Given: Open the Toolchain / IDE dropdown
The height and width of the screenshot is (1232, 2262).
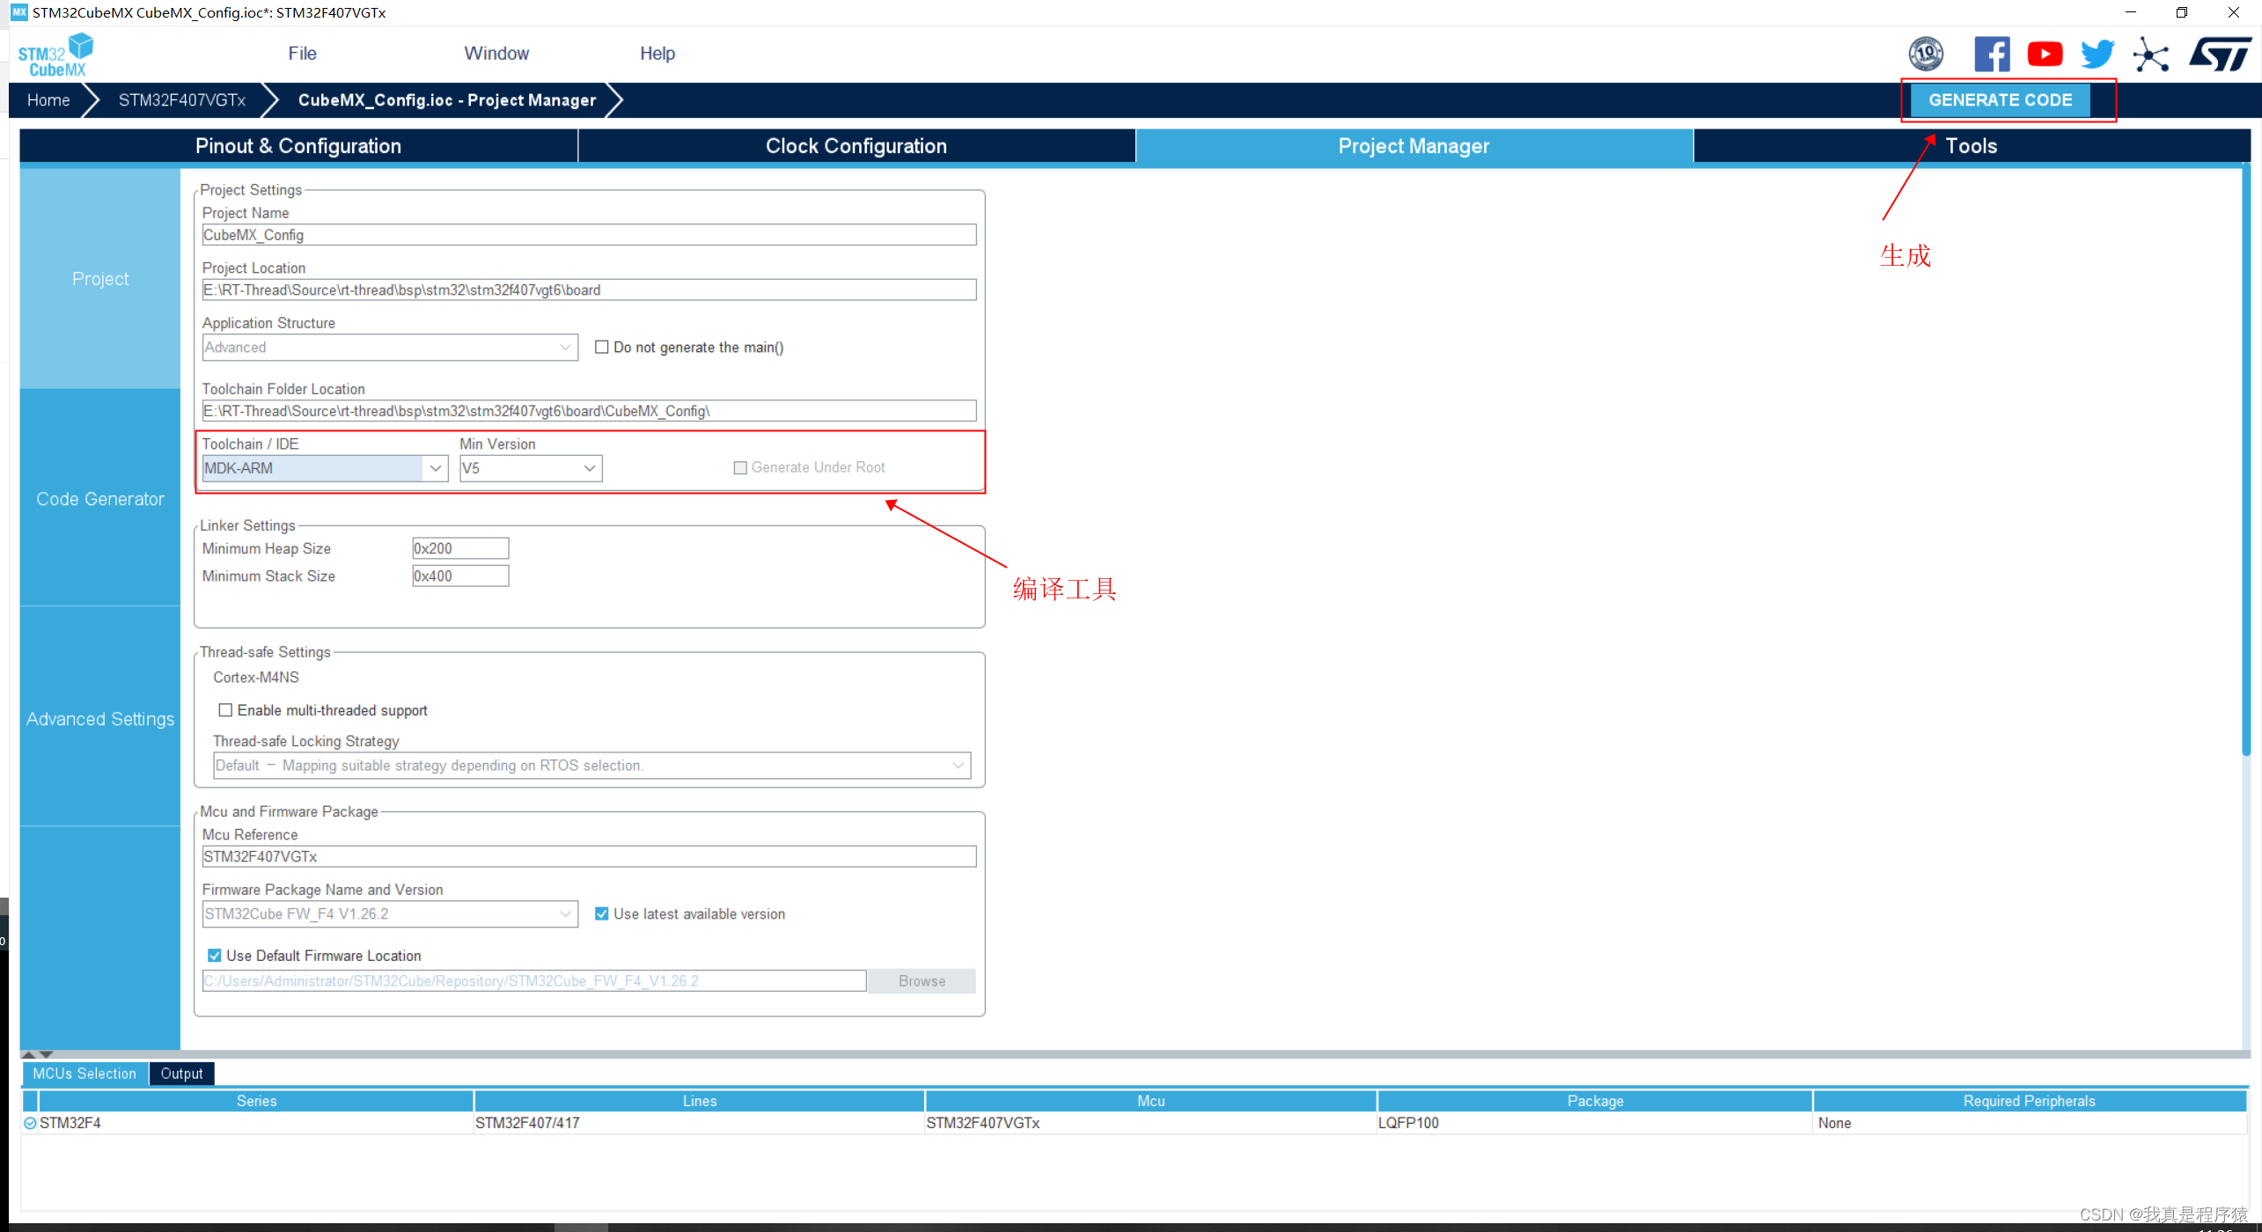Looking at the screenshot, I should click(325, 468).
